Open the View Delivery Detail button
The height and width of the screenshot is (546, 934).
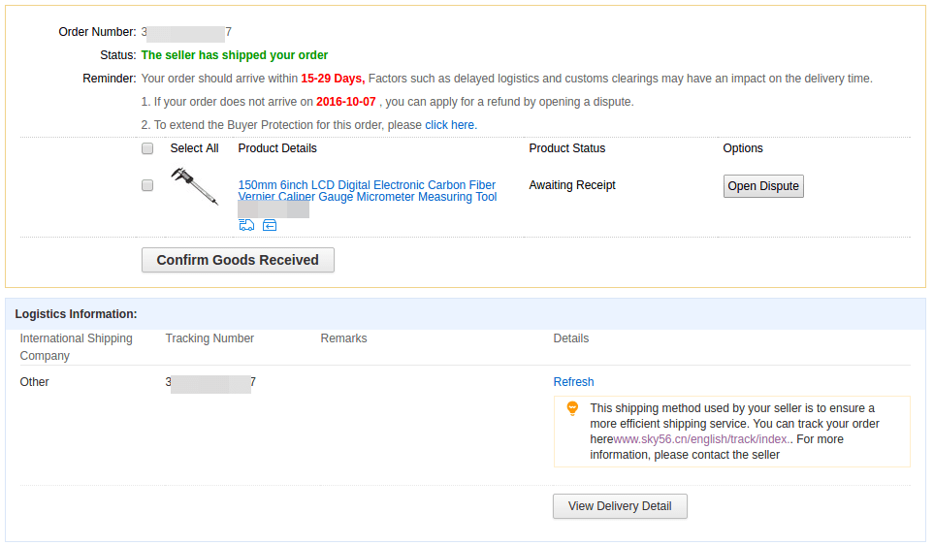click(x=620, y=506)
